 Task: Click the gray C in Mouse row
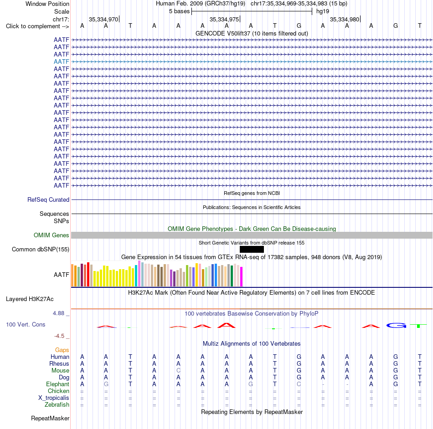[178, 371]
